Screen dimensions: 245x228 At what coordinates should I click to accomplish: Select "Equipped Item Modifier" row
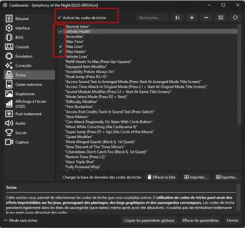tap(147, 67)
